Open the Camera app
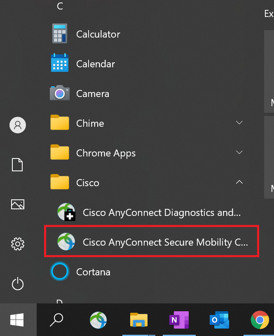Screen dimensions: 274x336 tap(148, 94)
